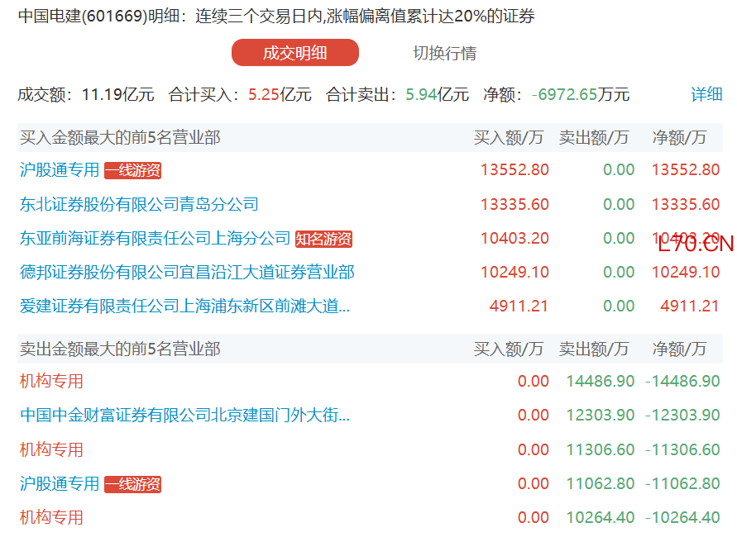This screenshot has height=537, width=737.
Task: Click the 一线游资 badge in the buyers list
Action: click(x=132, y=170)
